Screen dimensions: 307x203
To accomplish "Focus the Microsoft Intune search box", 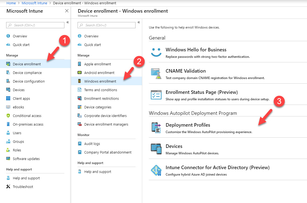I will [35, 25].
